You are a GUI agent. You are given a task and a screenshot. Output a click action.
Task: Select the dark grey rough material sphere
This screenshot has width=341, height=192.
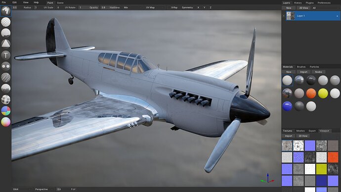coord(299,106)
